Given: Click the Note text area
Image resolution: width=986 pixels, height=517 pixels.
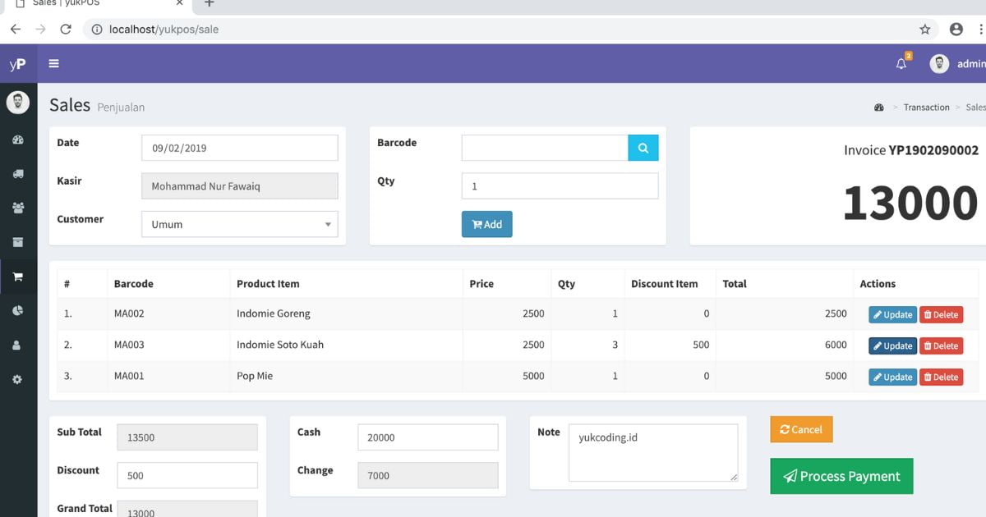Looking at the screenshot, I should pyautogui.click(x=653, y=453).
